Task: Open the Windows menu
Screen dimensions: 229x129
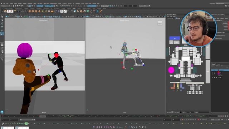Action: [30, 3]
